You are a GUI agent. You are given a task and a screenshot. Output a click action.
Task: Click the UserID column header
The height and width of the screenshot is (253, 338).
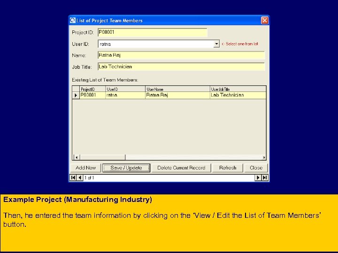(x=125, y=89)
